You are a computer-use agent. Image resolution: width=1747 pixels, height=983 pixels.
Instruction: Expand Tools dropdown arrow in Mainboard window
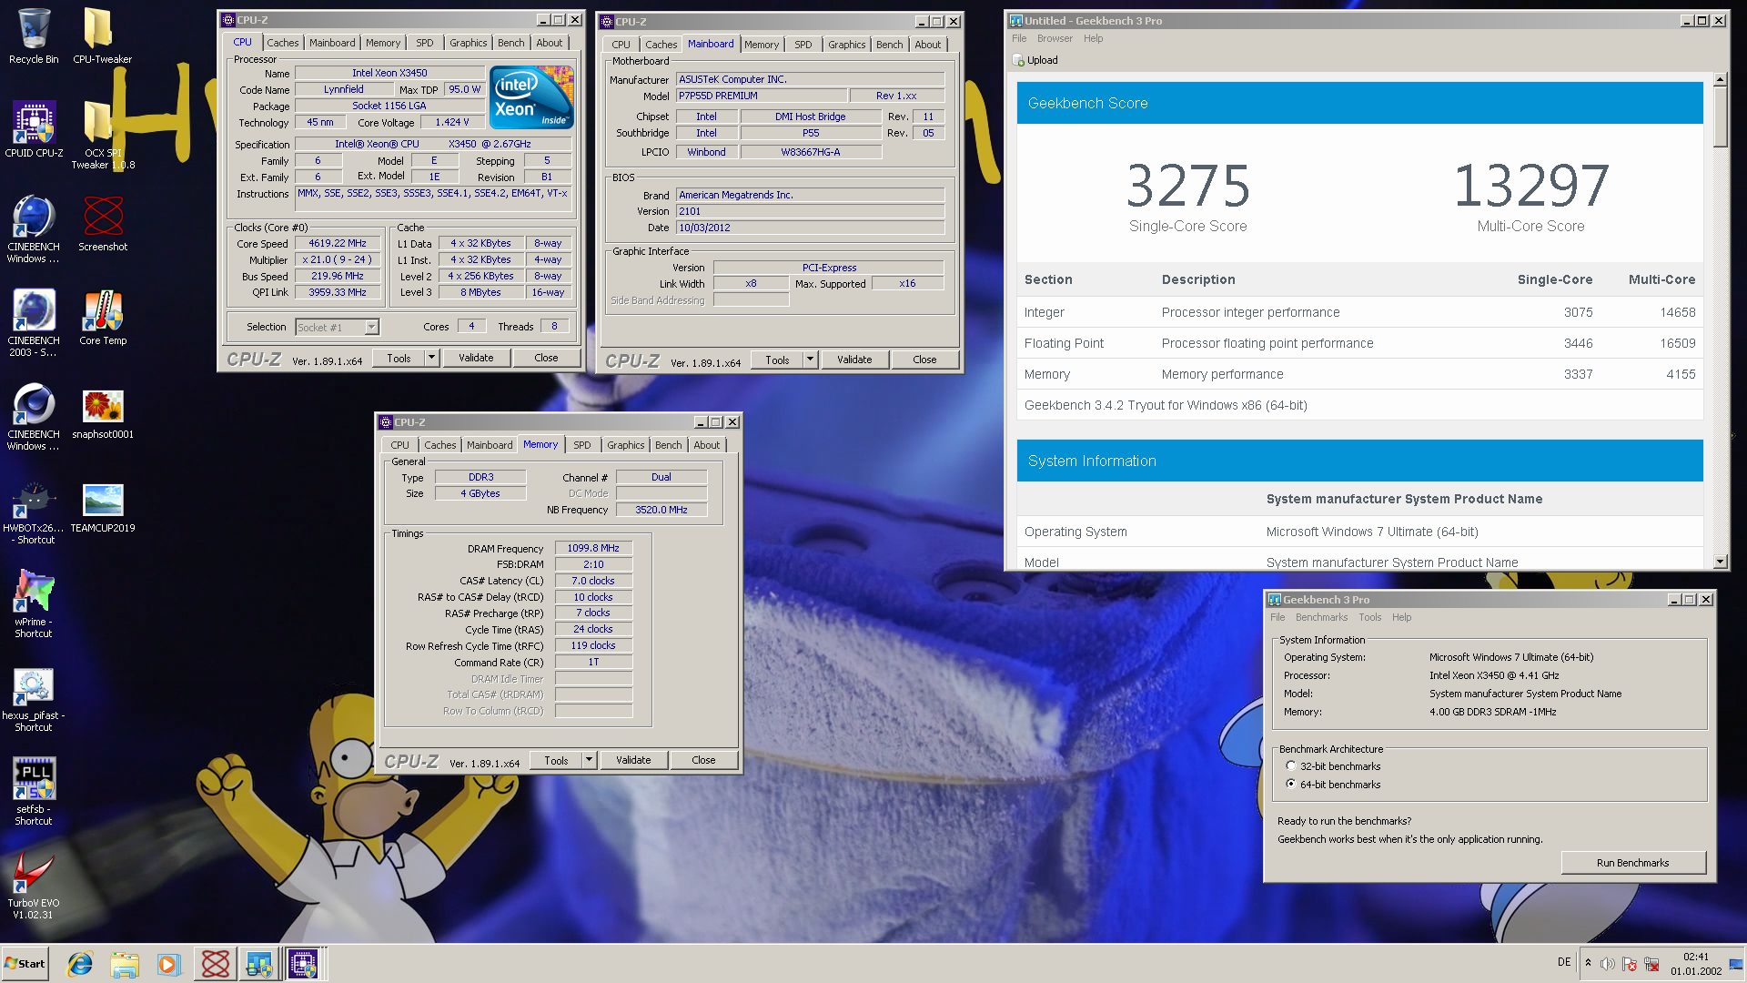pyautogui.click(x=810, y=360)
